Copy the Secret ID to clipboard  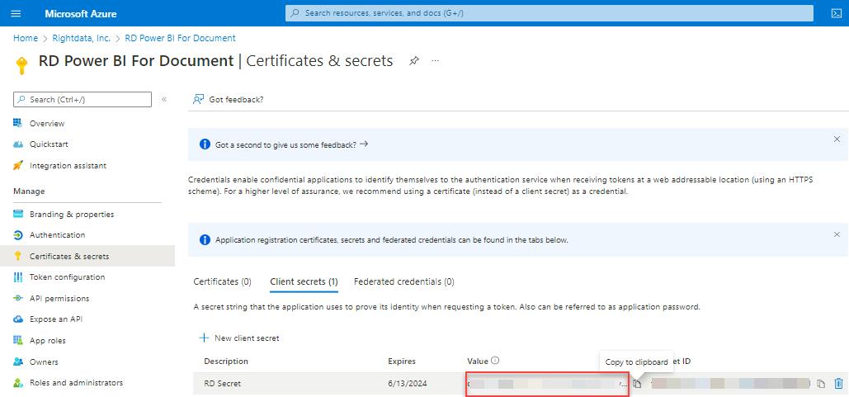tap(821, 384)
